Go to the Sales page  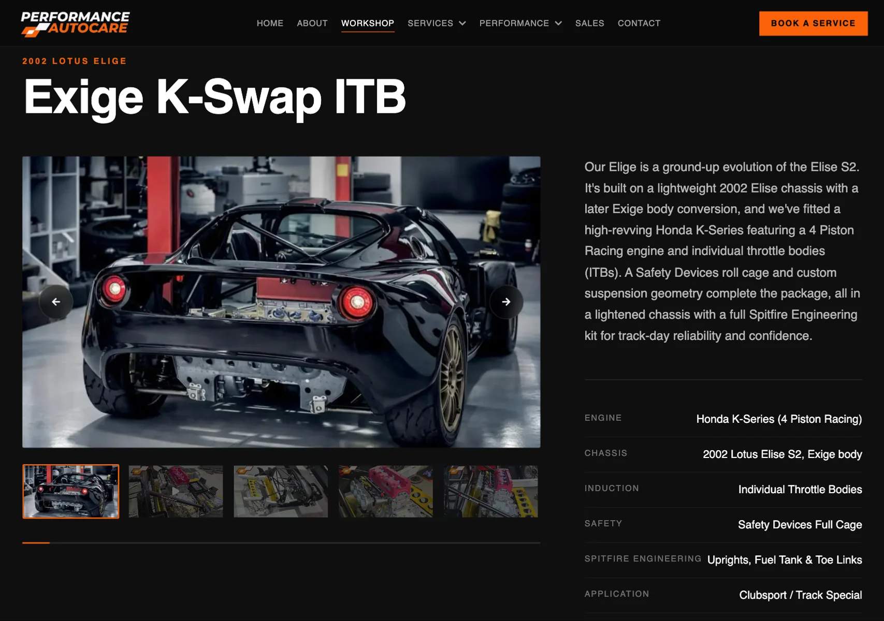coord(590,23)
